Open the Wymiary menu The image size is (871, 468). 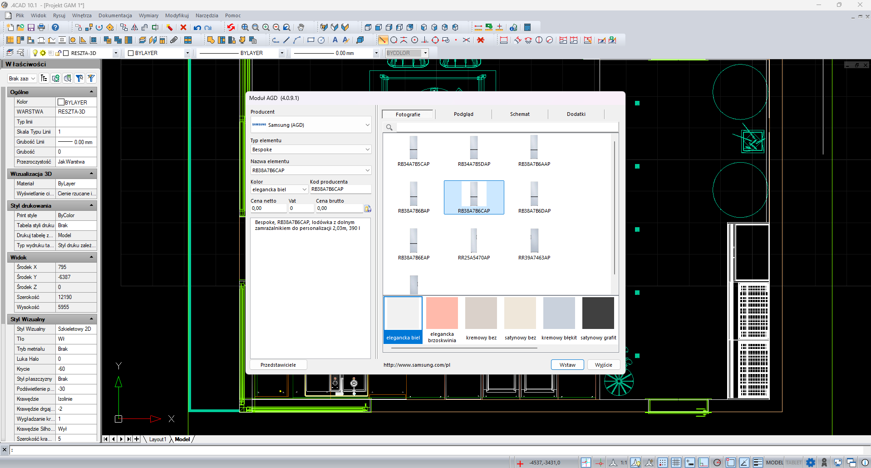pos(148,15)
